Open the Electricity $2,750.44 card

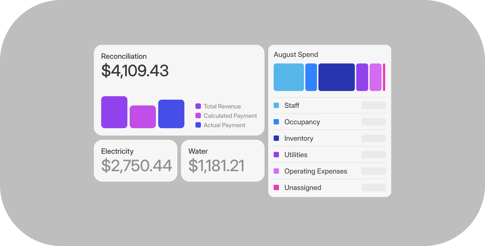pos(136,161)
